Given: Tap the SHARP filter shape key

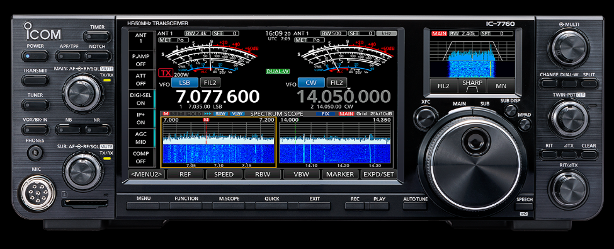Looking at the screenshot, I should 472,86.
